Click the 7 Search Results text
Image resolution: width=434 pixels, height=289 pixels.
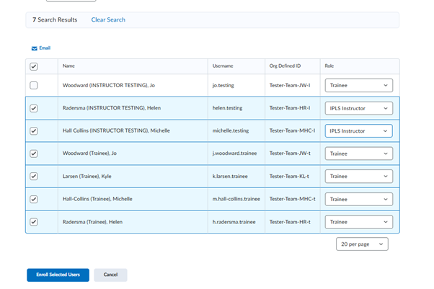pos(55,19)
